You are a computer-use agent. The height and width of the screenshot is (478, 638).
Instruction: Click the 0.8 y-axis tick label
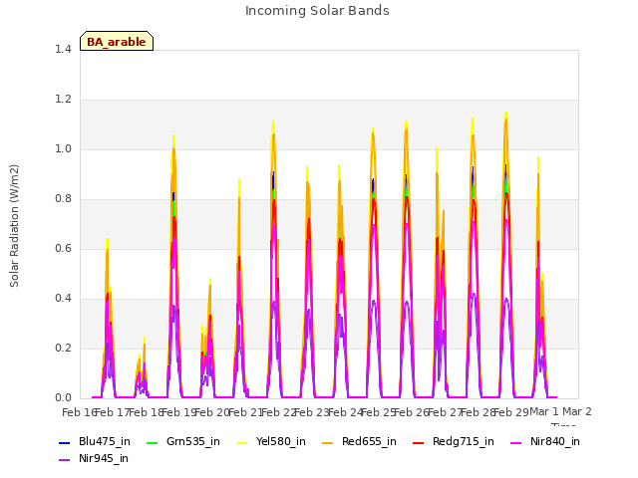pos(63,199)
